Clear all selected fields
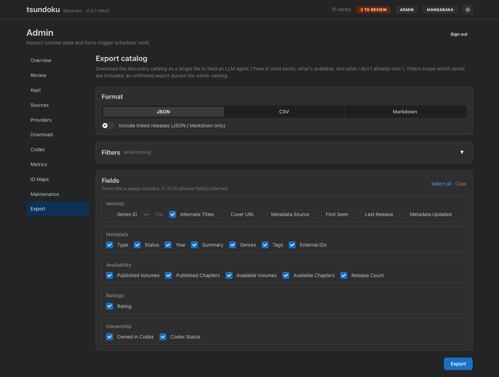This screenshot has height=377, width=499. coord(461,184)
